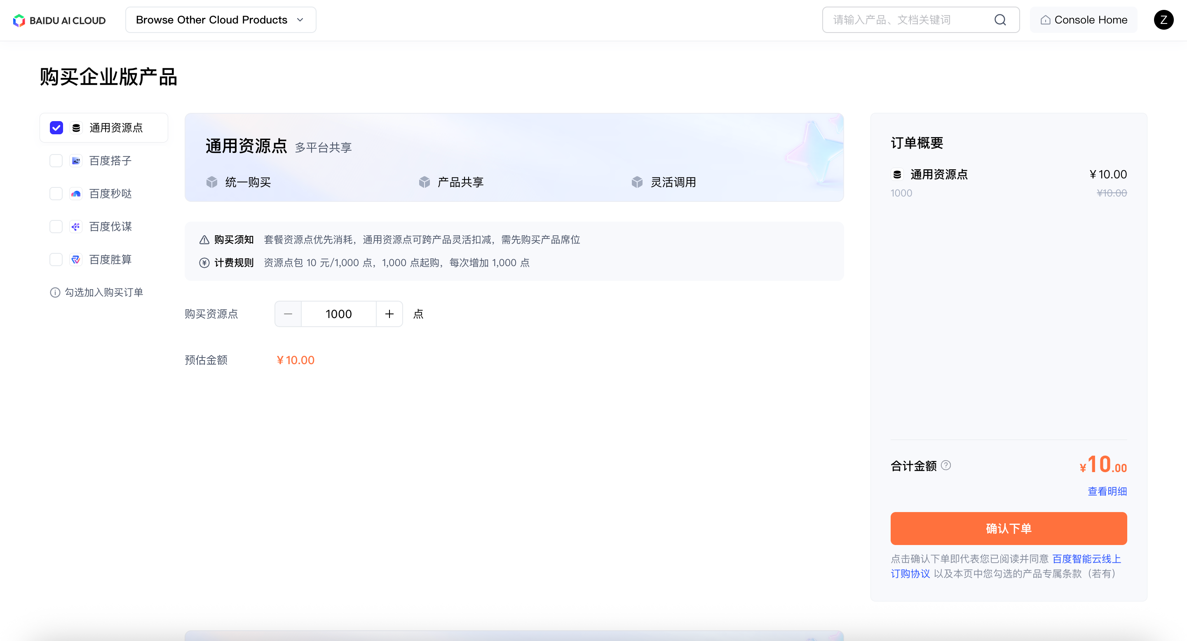1187x641 pixels.
Task: Click the cube icon beside 统一购买
Action: [212, 182]
